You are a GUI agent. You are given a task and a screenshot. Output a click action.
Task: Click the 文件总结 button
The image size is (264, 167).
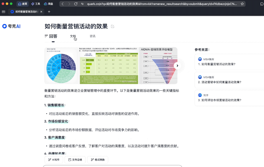tap(75, 160)
